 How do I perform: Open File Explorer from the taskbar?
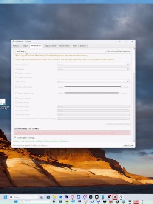(x=54, y=197)
